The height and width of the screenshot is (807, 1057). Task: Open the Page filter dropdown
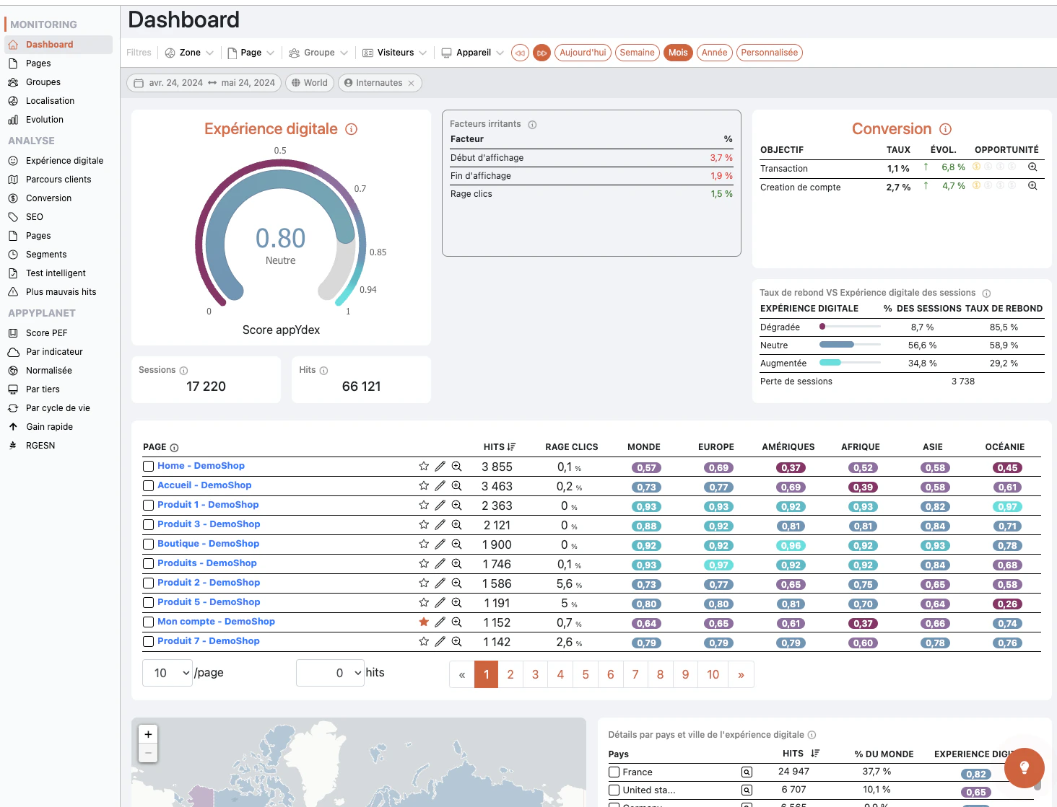(x=251, y=53)
